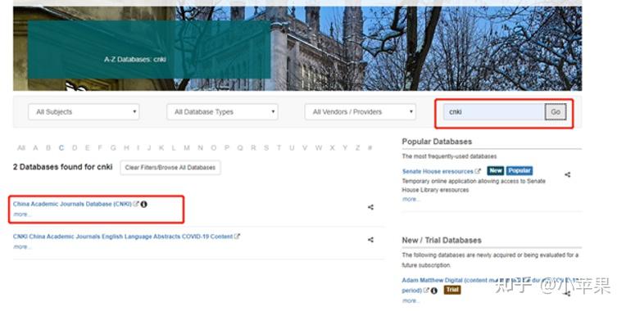This screenshot has width=626, height=311.
Task: Filter databases by letter B
Action: click(x=48, y=148)
